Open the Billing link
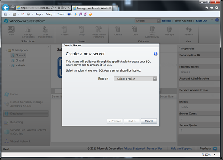The height and width of the screenshot is (160, 223). [x=166, y=21]
